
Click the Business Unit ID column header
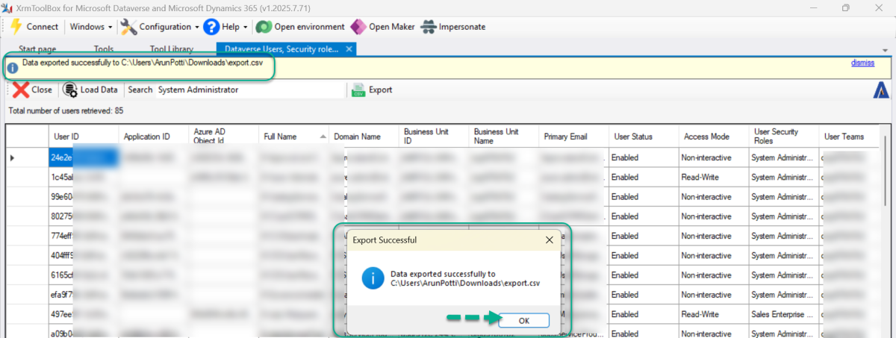tap(435, 137)
